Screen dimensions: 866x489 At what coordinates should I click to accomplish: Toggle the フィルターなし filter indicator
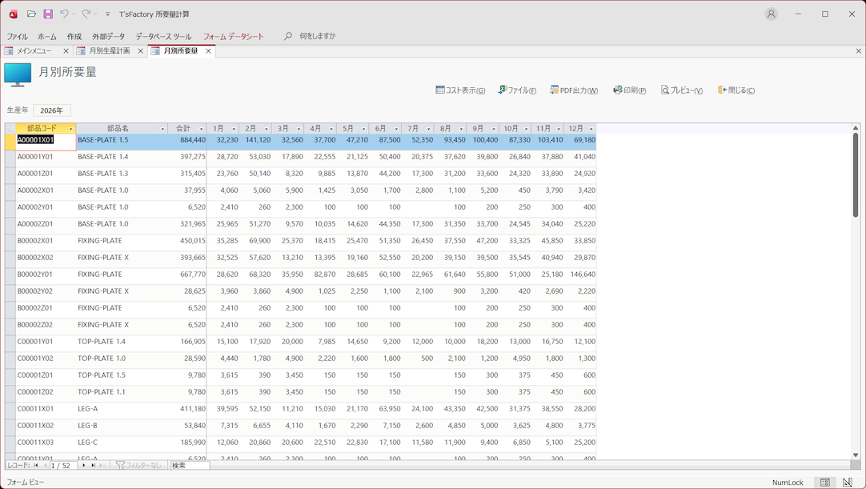[138, 465]
